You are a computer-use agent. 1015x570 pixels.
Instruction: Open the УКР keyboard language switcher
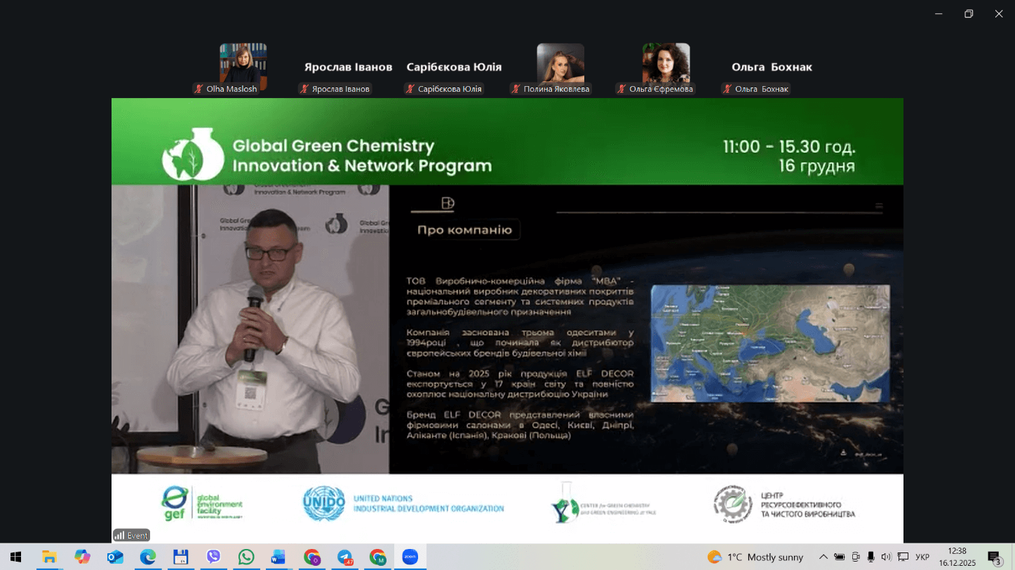pos(922,557)
